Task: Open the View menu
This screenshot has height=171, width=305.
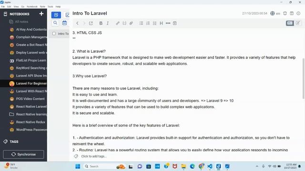Action: [16, 7]
